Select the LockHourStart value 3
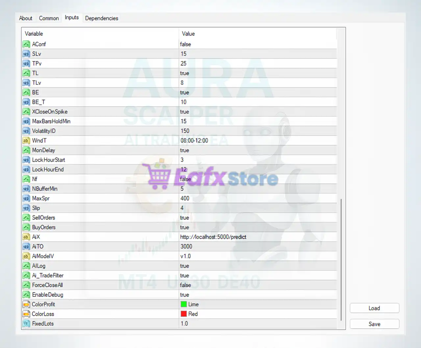Screen dimensions: 421x348 182,160
